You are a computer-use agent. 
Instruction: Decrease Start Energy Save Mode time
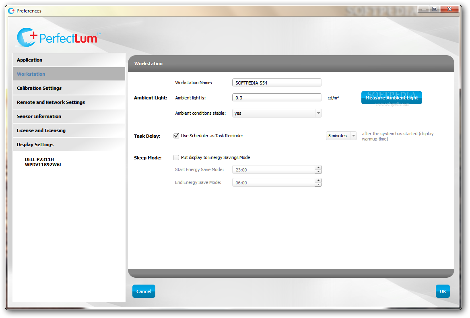[x=318, y=172]
